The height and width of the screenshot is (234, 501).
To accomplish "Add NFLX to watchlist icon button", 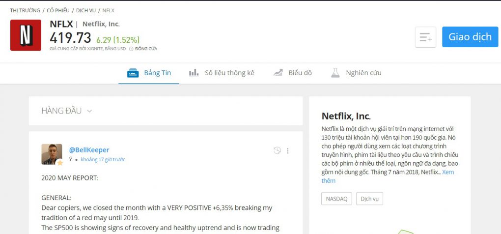I will (425, 37).
